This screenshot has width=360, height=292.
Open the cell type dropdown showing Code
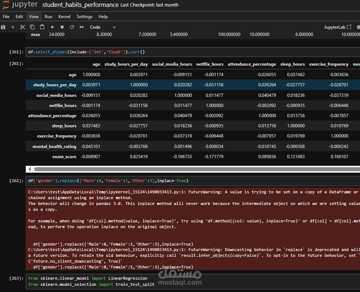click(x=103, y=27)
